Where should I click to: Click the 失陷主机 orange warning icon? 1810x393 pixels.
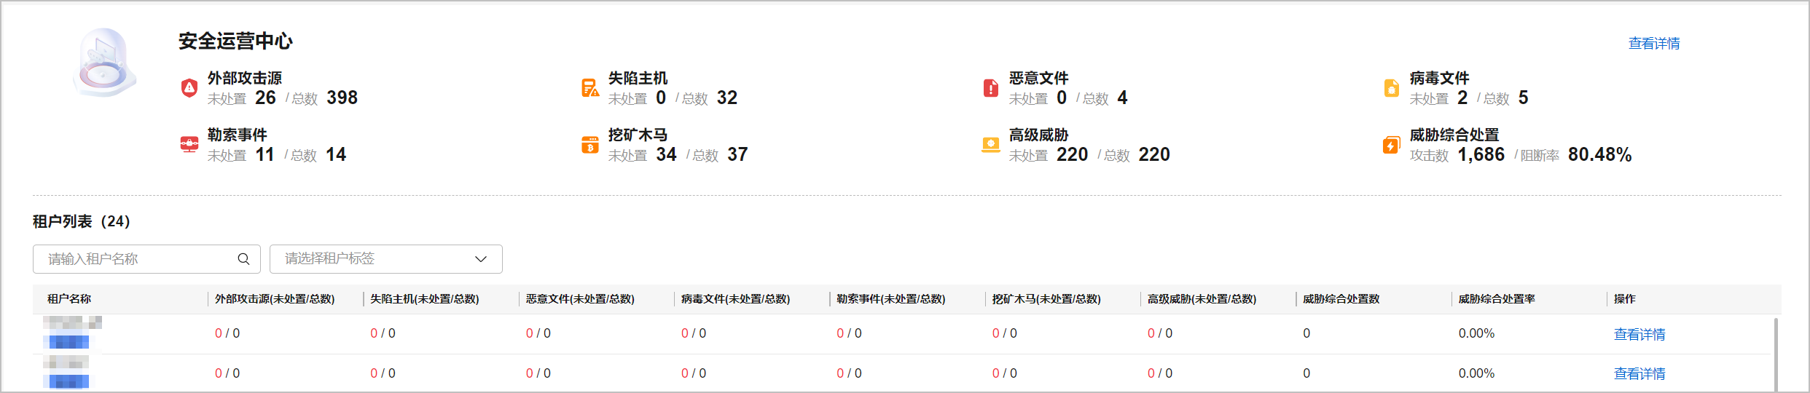pyautogui.click(x=590, y=88)
